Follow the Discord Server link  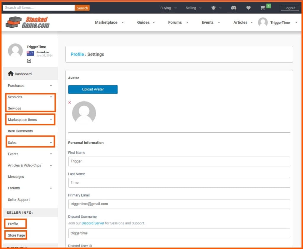93,223
